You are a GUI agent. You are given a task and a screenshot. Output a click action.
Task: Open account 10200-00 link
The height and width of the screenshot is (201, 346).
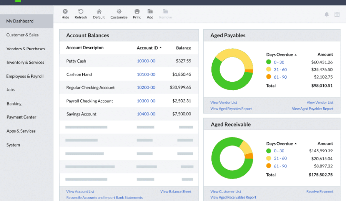click(x=146, y=87)
